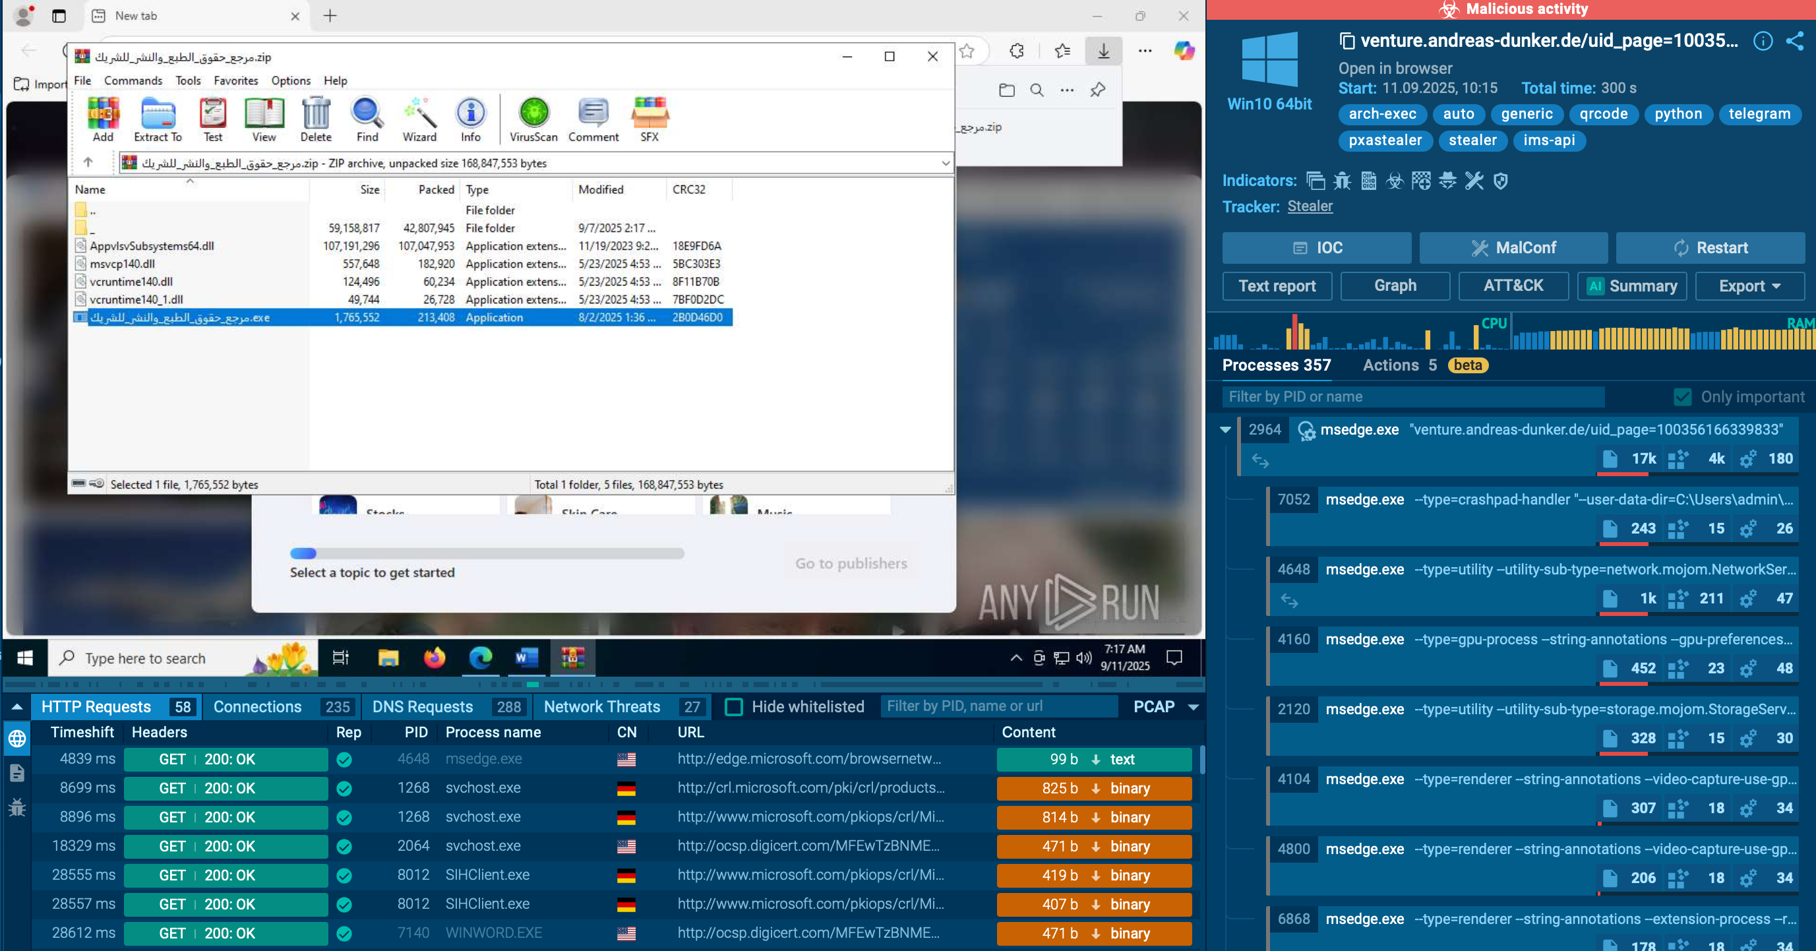This screenshot has height=951, width=1816.
Task: Toggle the Only important checkbox
Action: click(1682, 397)
